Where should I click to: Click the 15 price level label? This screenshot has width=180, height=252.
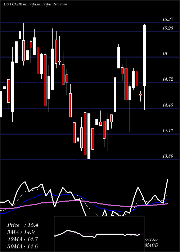165,54
